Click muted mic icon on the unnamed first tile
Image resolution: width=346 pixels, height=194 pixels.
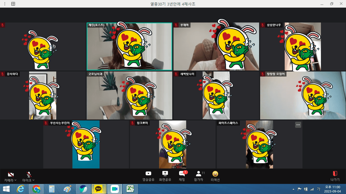pyautogui.click(x=3, y=25)
